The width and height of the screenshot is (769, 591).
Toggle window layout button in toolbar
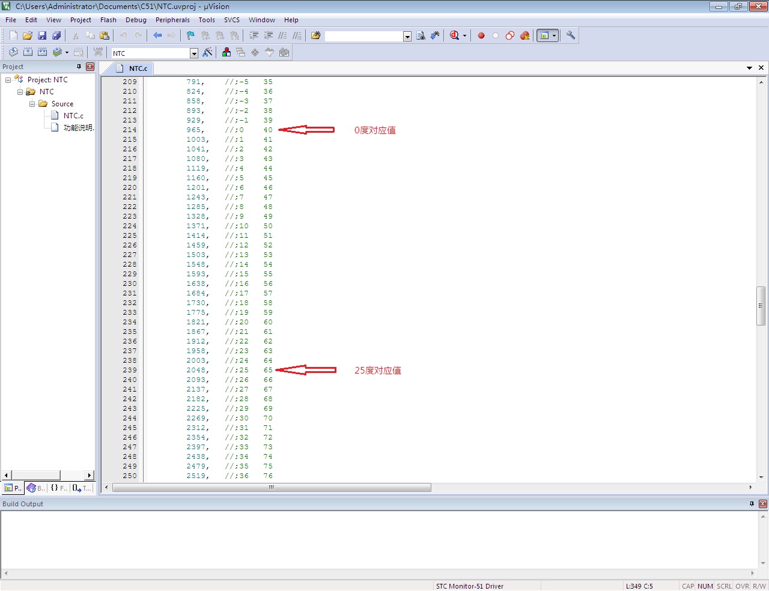[547, 35]
